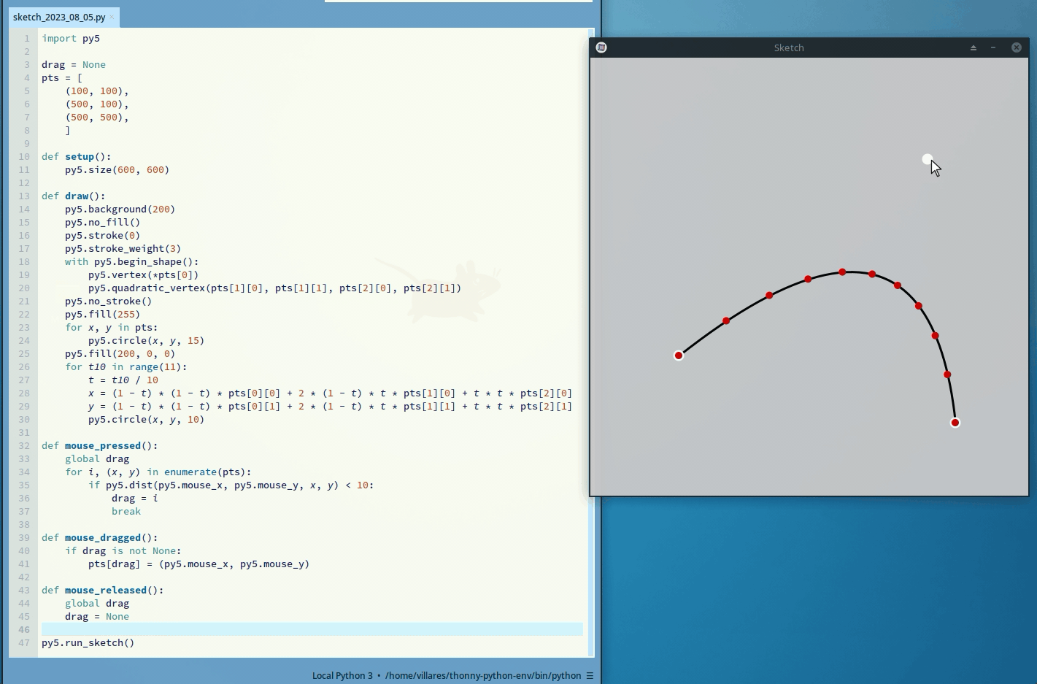This screenshot has width=1037, height=684.
Task: Click the curve's left starting endpoint
Action: click(679, 356)
